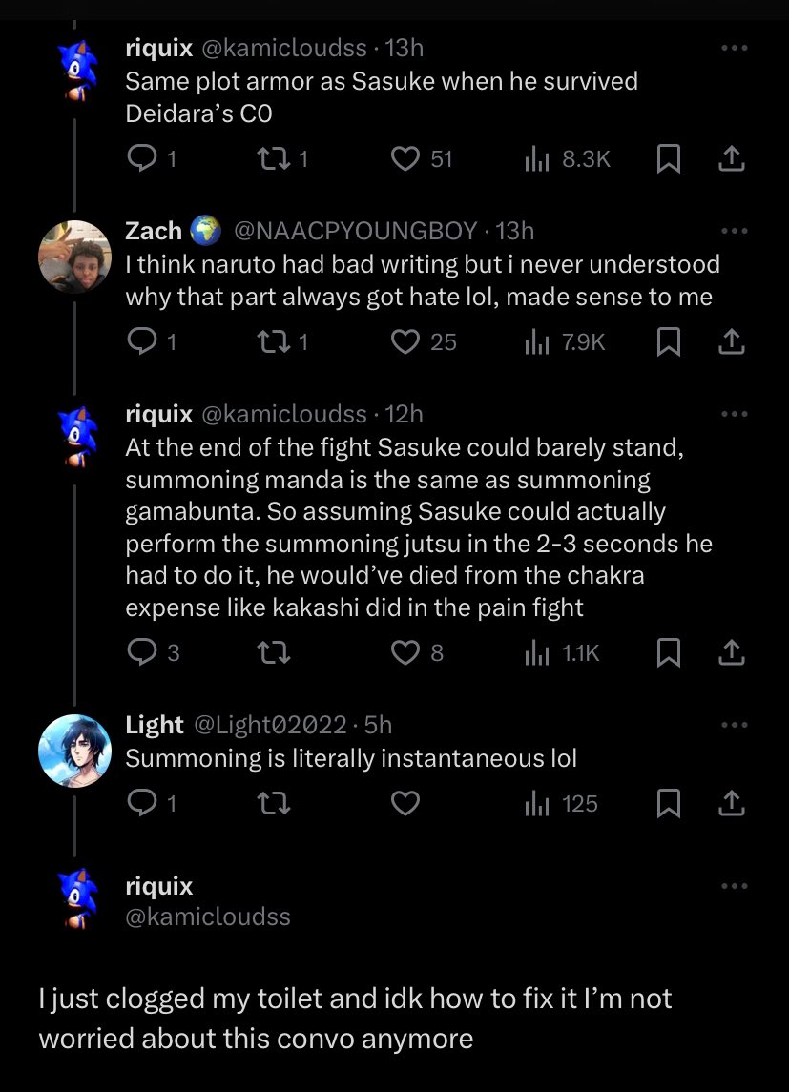The width and height of the screenshot is (789, 1092).
Task: View analytics showing 8.3K views
Action: coord(568,159)
